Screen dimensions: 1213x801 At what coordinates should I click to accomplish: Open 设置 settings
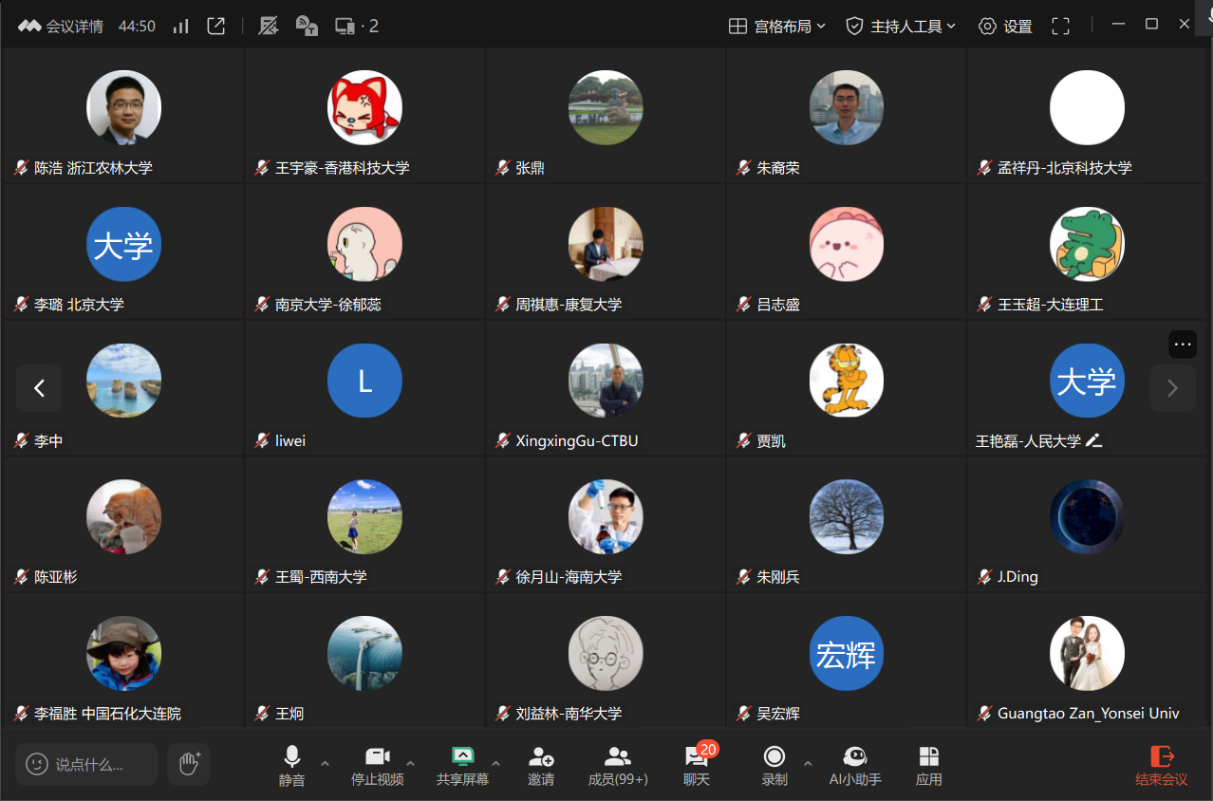coord(1005,27)
